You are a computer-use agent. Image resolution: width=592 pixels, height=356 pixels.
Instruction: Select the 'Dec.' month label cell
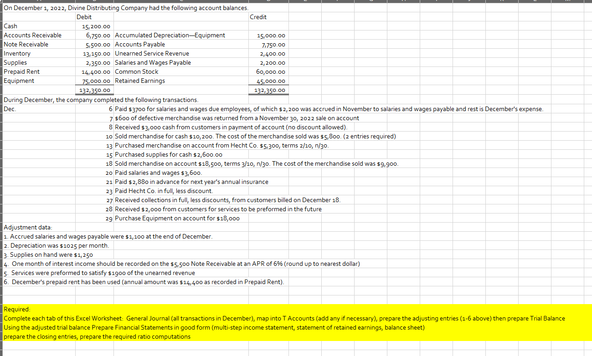click(9, 109)
